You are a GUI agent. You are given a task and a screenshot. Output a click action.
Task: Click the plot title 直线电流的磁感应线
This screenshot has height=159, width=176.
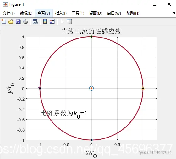pyautogui.click(x=91, y=32)
